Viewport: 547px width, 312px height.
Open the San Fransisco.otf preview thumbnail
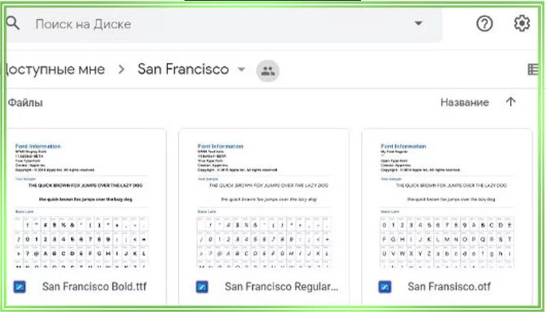[x=447, y=205]
